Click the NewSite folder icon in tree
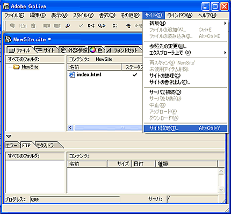The width and height of the screenshot is (231, 214). 16,67
